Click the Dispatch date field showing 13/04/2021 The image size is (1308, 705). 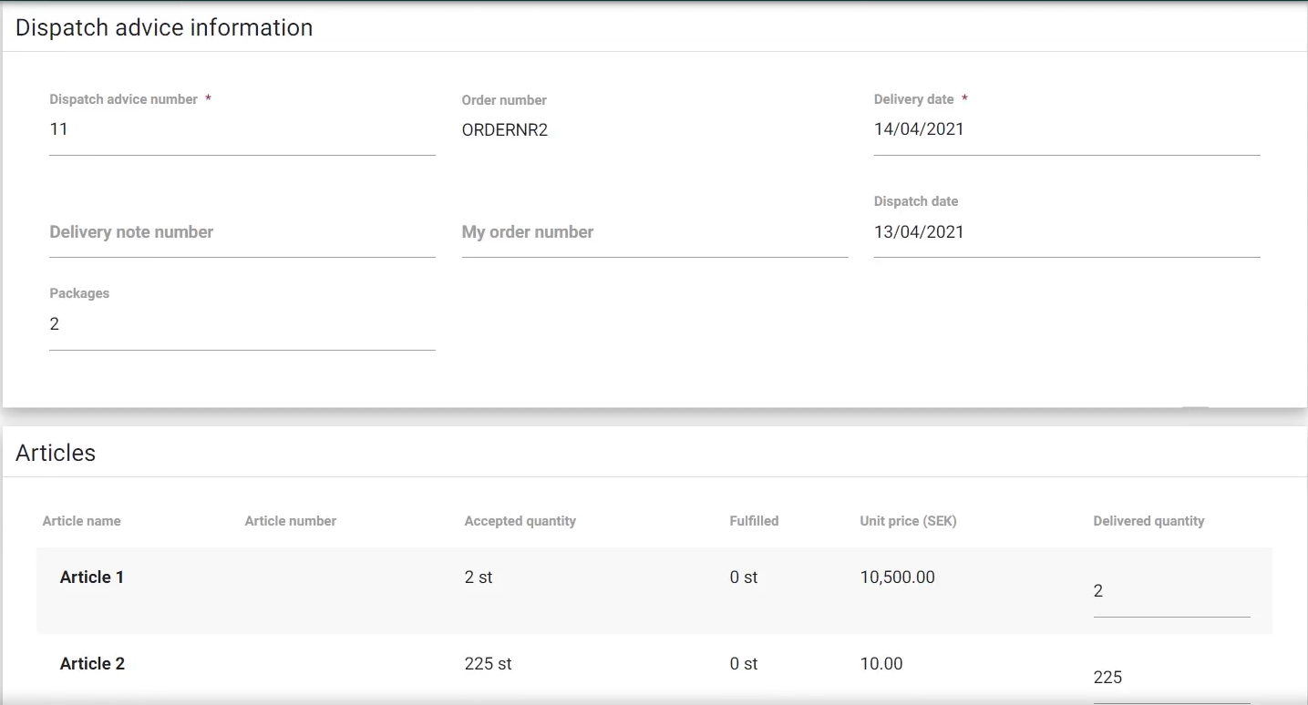tap(1066, 231)
